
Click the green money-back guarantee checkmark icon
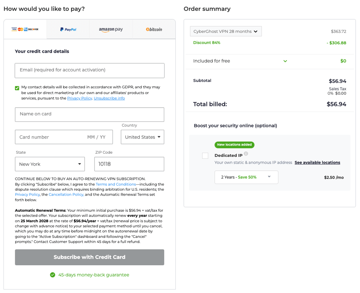pyautogui.click(x=53, y=275)
